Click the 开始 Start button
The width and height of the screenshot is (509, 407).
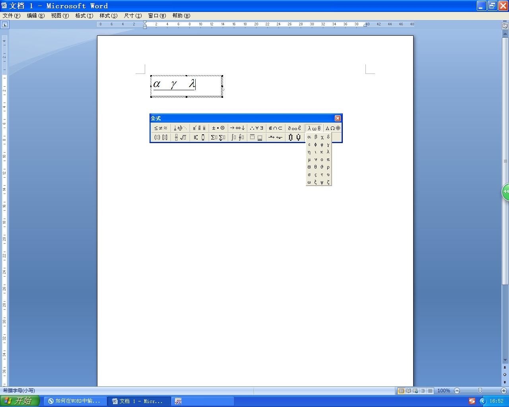[20, 401]
